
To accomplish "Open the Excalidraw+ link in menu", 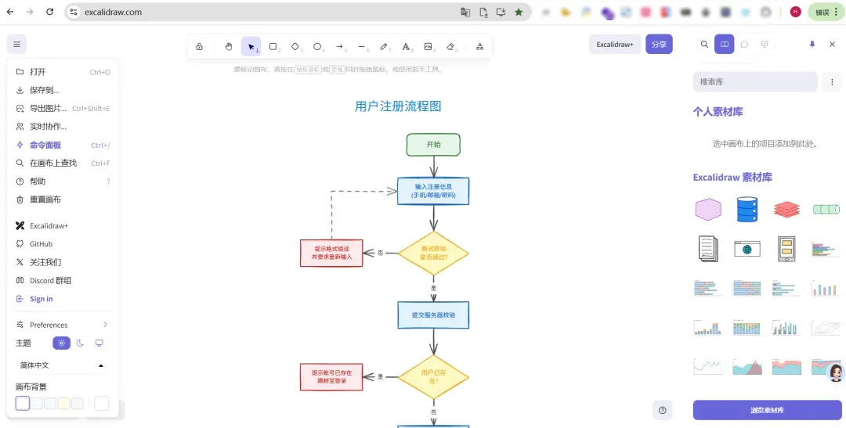I will 63,226.
